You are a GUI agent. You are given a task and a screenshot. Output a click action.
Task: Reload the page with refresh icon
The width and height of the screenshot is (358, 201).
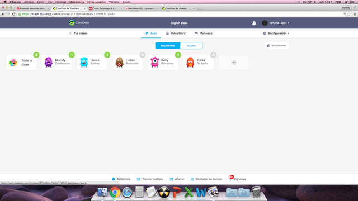pos(13,14)
